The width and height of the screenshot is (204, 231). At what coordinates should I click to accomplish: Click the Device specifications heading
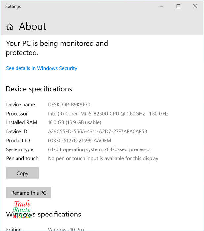(39, 89)
